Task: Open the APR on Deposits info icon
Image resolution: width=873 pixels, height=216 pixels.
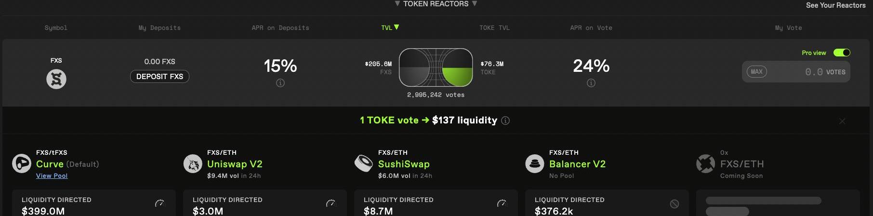Action: (x=280, y=83)
